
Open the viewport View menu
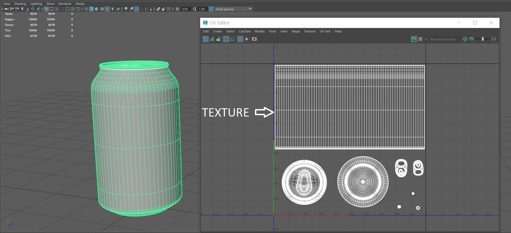[x=7, y=4]
